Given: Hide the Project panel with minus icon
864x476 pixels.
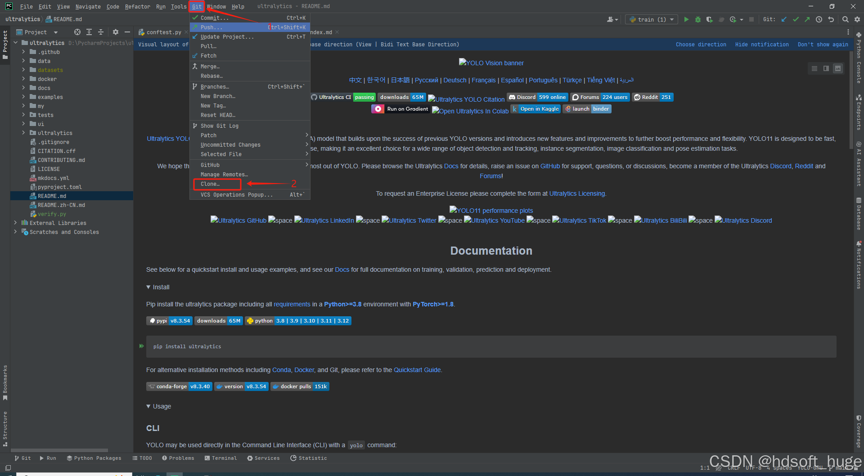Looking at the screenshot, I should tap(127, 32).
